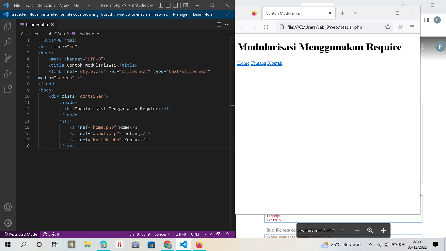Open Task View on the taskbar
The image size is (446, 251).
pos(55,244)
